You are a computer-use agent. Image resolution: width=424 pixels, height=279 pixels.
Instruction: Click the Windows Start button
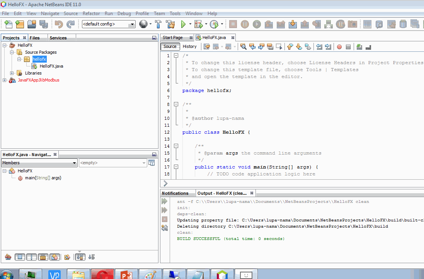7,274
